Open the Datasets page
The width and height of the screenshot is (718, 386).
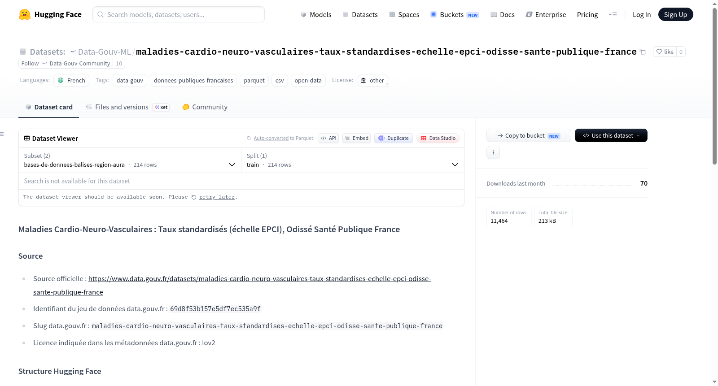[360, 14]
